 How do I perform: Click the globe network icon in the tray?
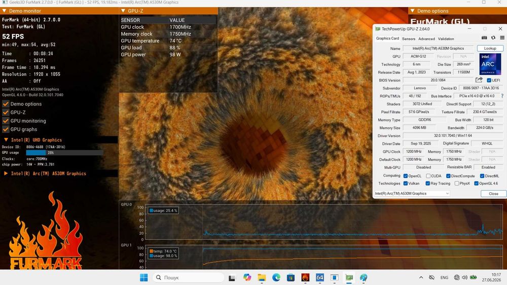457,277
